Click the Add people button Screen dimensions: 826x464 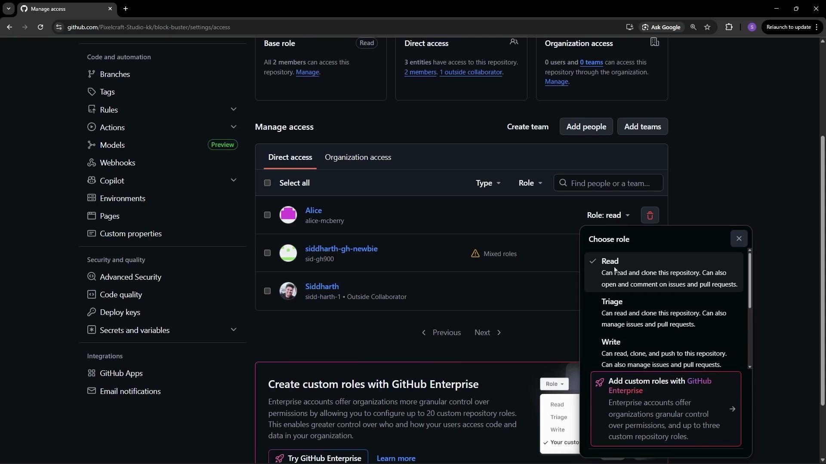tap(586, 127)
